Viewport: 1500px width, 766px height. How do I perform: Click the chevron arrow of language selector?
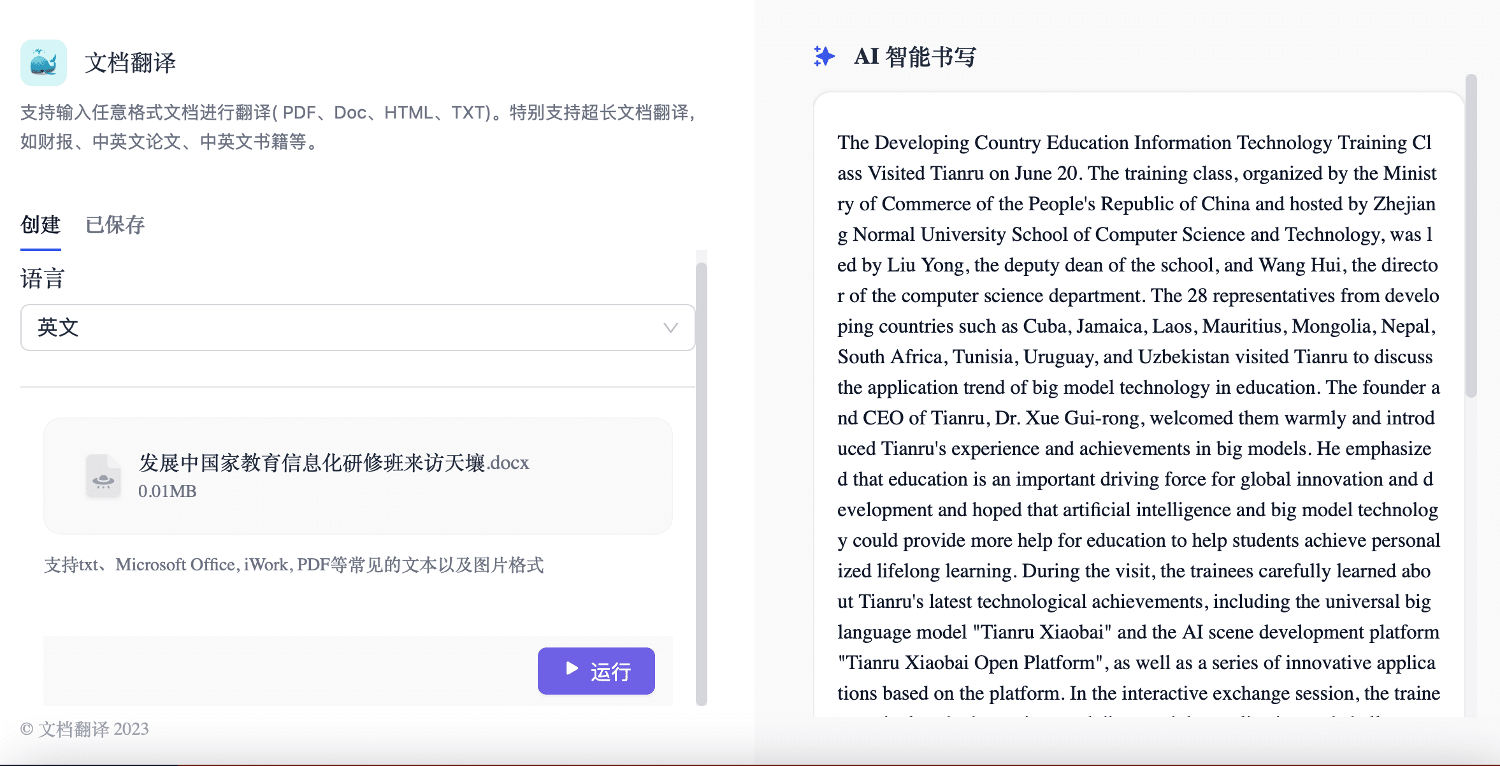670,328
